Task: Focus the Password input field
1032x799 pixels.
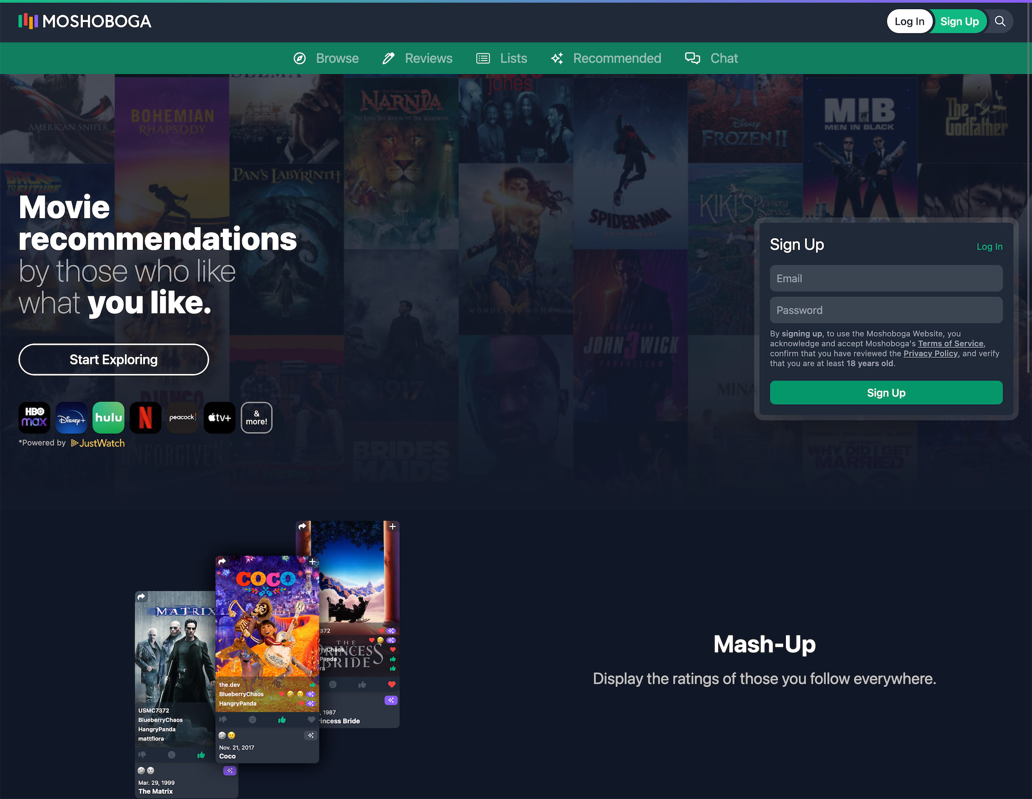Action: coord(886,310)
